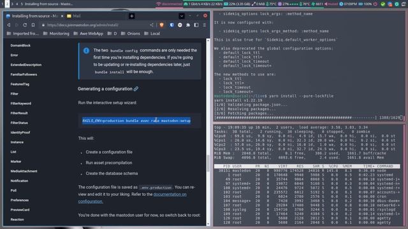Toggle the muted volume indicator
Image resolution: width=408 pixels, height=229 pixels.
point(331,4)
